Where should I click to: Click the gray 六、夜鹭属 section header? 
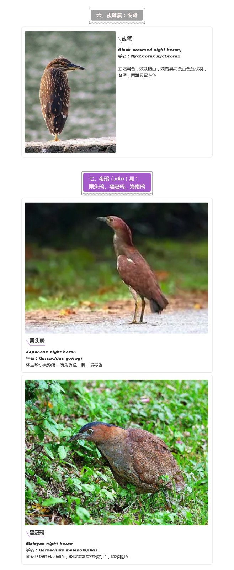click(x=117, y=16)
